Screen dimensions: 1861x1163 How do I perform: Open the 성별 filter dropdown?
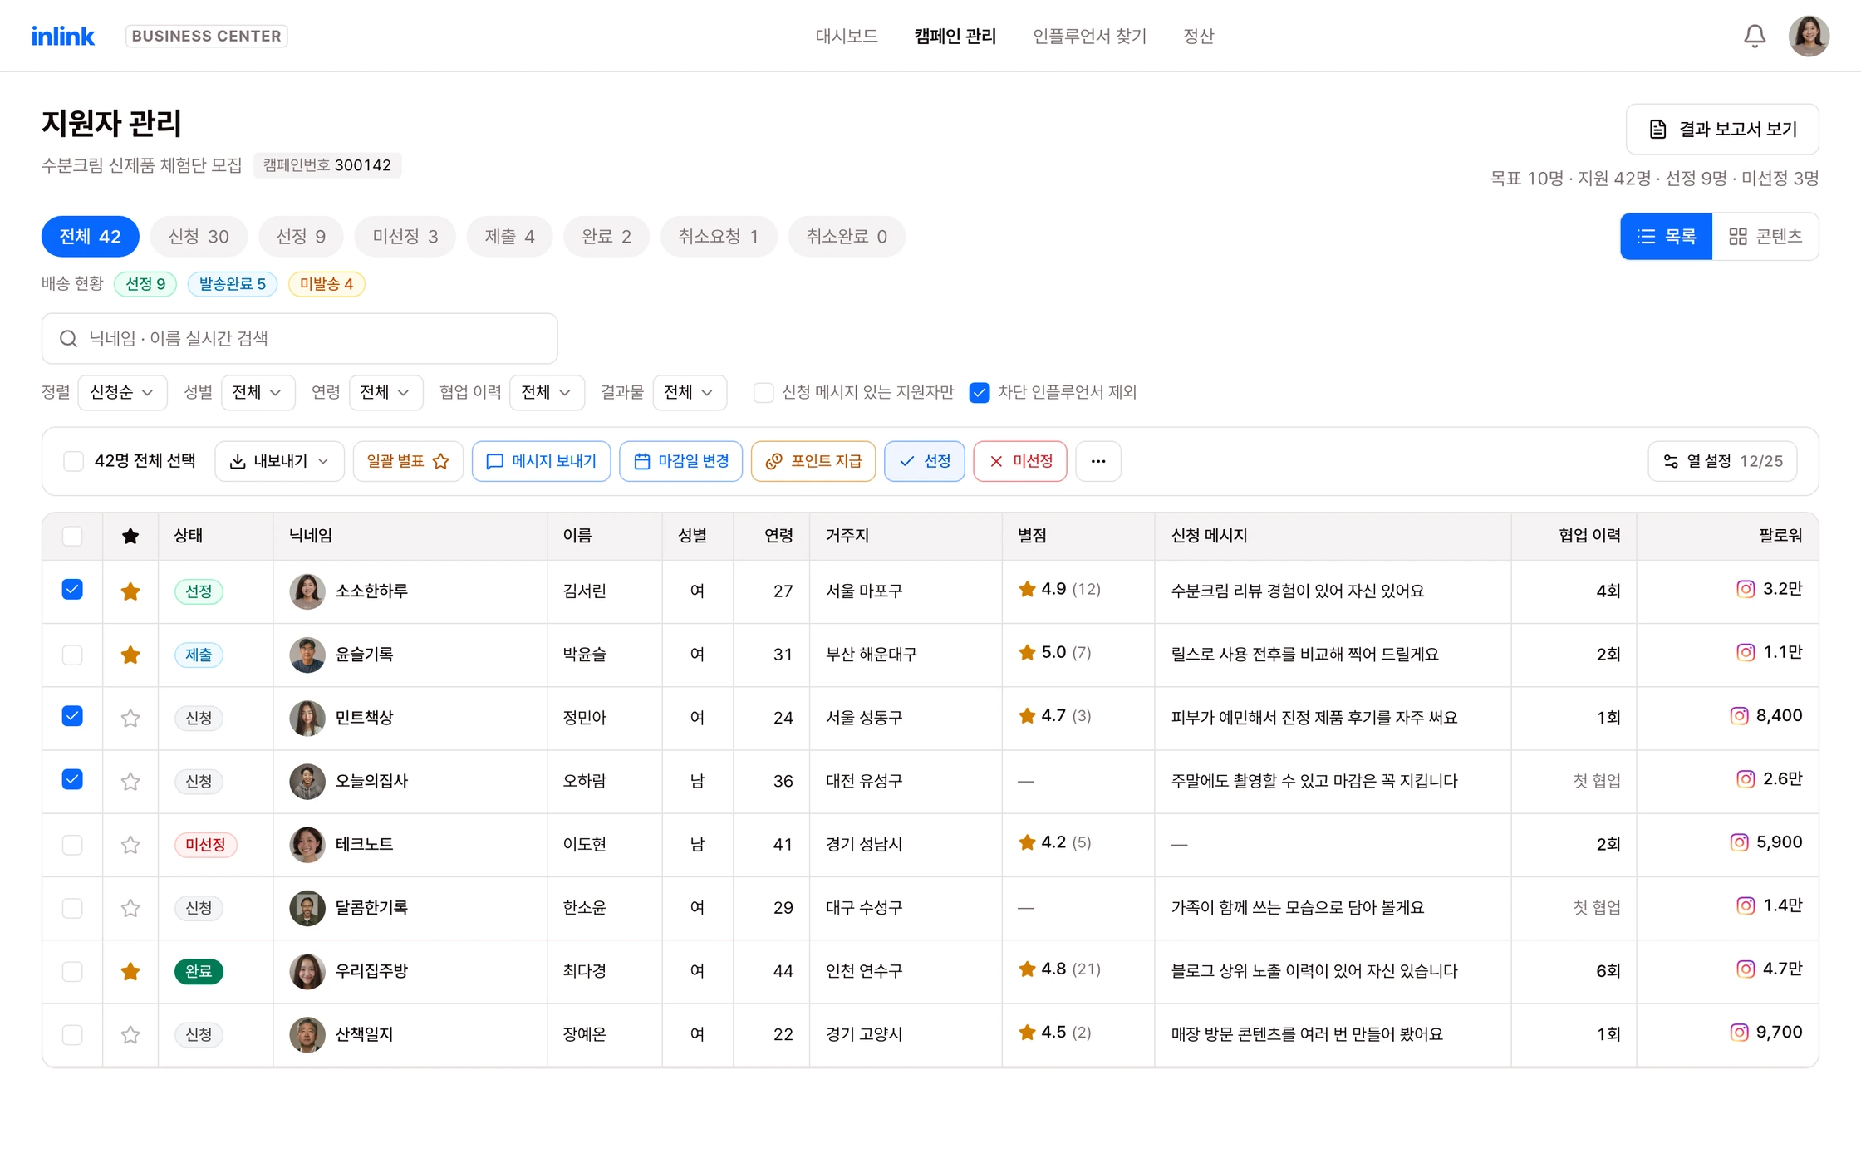point(258,392)
